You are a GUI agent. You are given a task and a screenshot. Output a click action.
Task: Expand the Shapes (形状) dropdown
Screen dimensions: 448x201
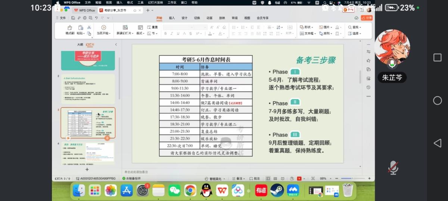(x=308, y=27)
